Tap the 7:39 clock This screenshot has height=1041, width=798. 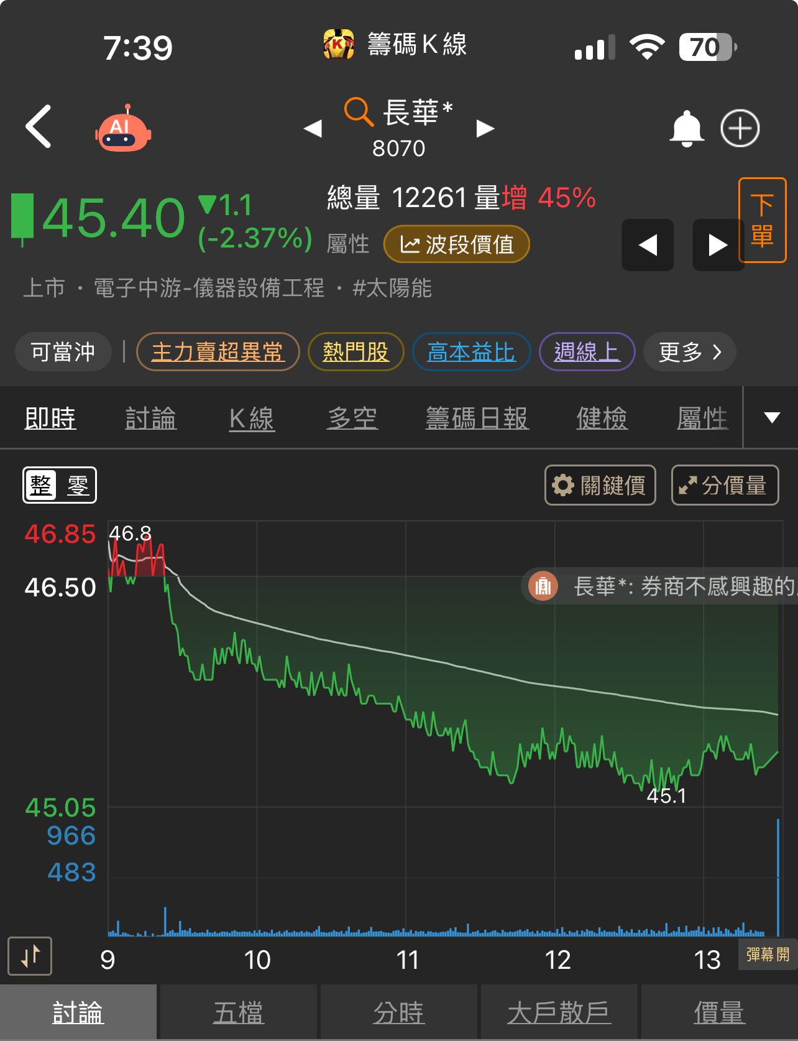(x=138, y=48)
